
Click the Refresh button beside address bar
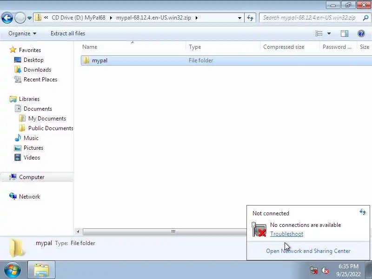250,18
